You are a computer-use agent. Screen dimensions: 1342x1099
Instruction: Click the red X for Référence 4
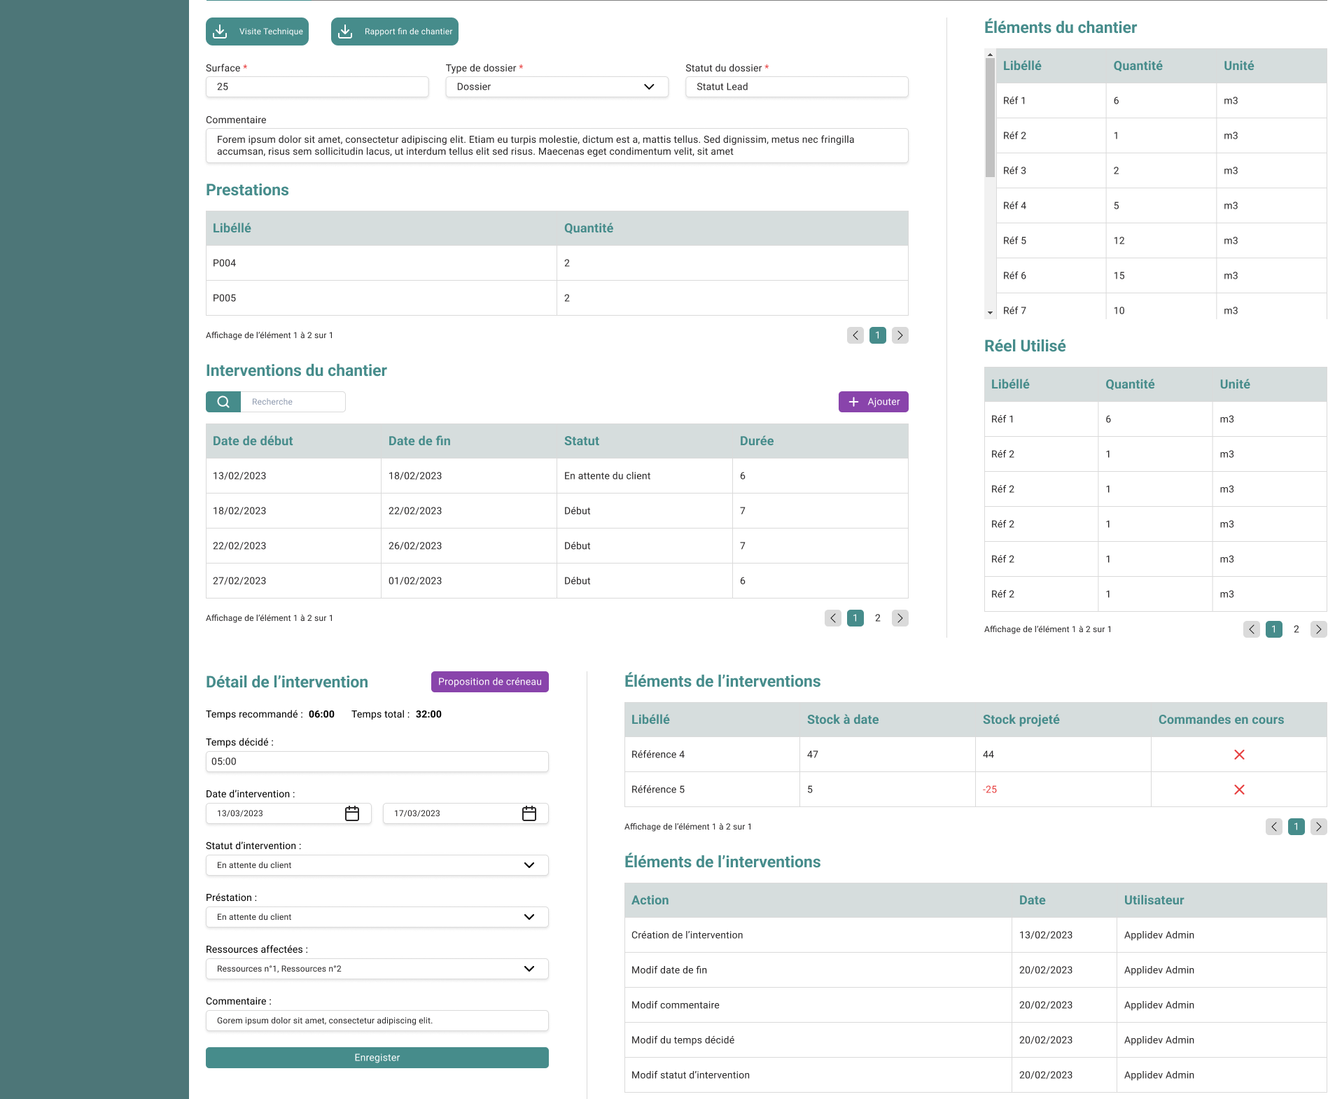1239,755
